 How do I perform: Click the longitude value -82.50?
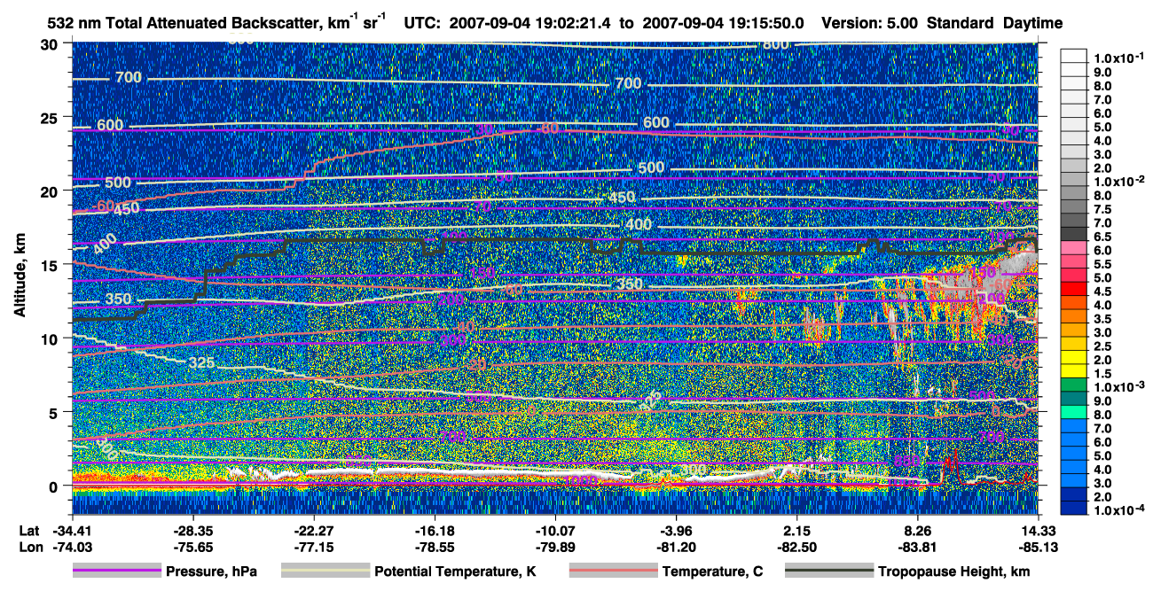[797, 547]
